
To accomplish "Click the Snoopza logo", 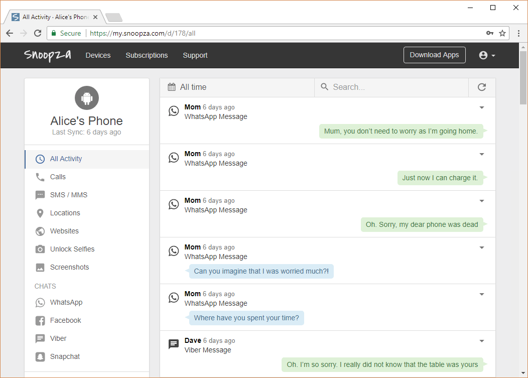I will [48, 55].
